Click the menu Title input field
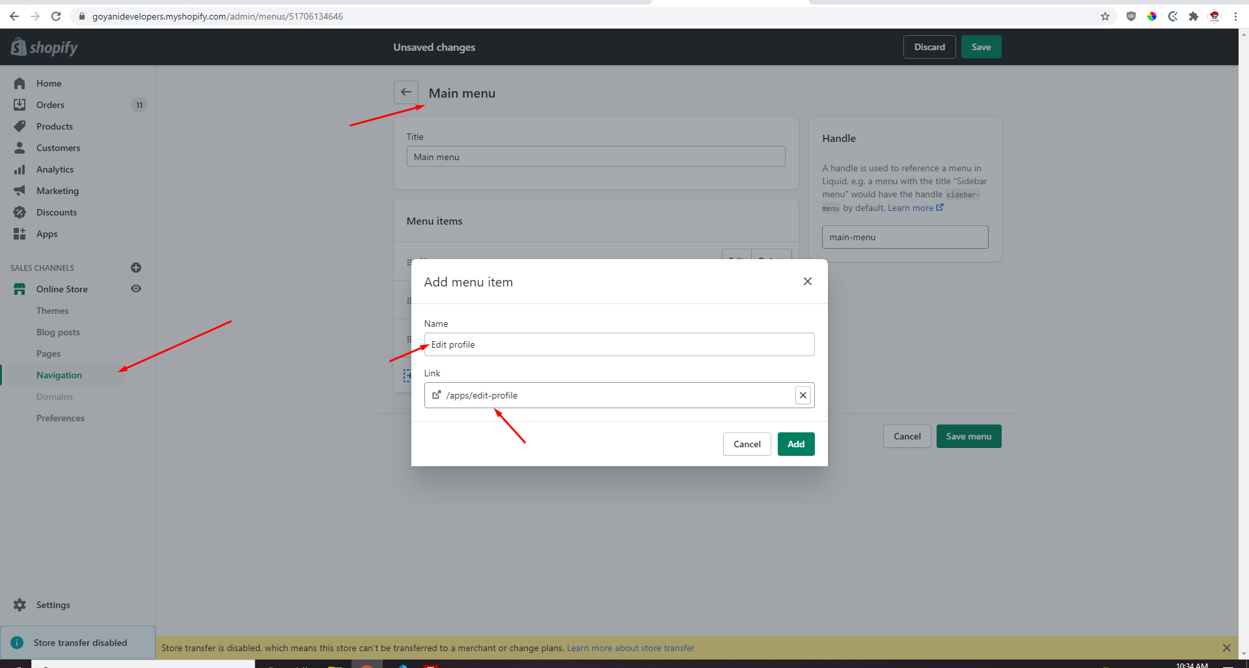The height and width of the screenshot is (668, 1249). point(596,156)
